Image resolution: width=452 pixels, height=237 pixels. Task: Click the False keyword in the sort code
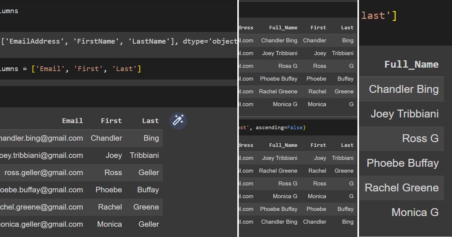pos(295,128)
